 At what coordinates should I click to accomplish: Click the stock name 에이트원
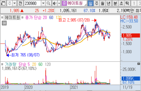point(75,3)
